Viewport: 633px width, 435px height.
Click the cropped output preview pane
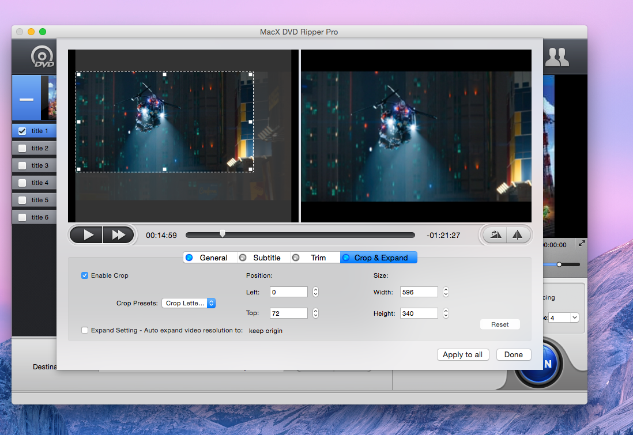click(x=416, y=136)
